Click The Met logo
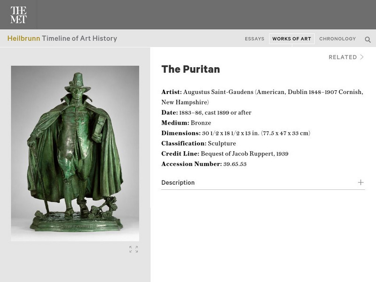The height and width of the screenshot is (282, 376). (x=18, y=15)
